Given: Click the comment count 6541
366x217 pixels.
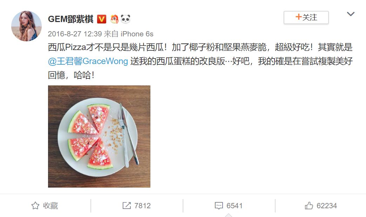Looking at the screenshot, I should [235, 206].
